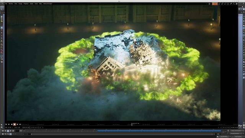Click the highlighted stop button on Houdini playbar
This screenshot has width=245, height=138.
8,131
